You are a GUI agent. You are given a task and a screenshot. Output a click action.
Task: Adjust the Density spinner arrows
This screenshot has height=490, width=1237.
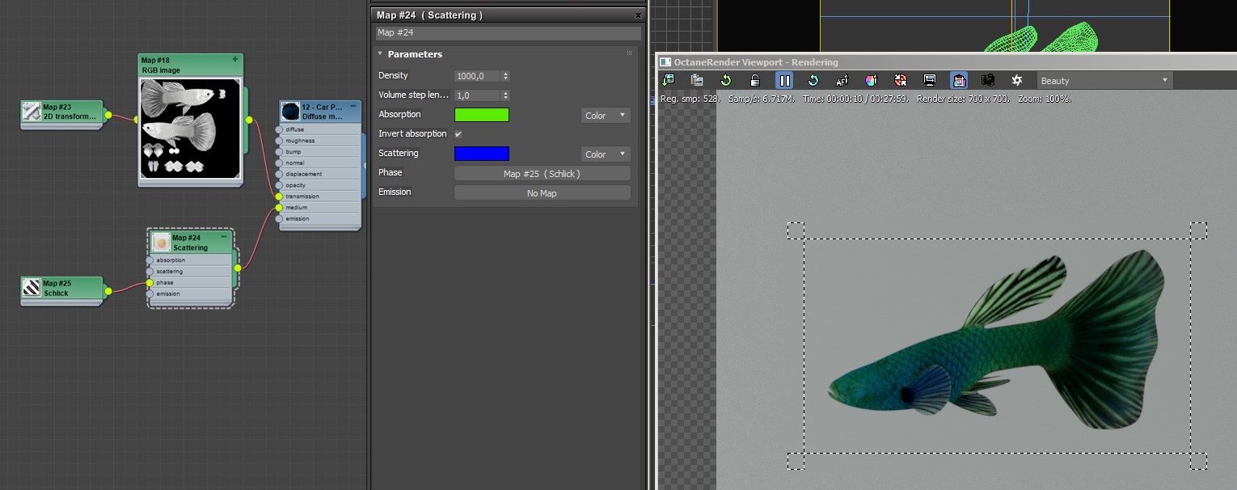(x=506, y=76)
